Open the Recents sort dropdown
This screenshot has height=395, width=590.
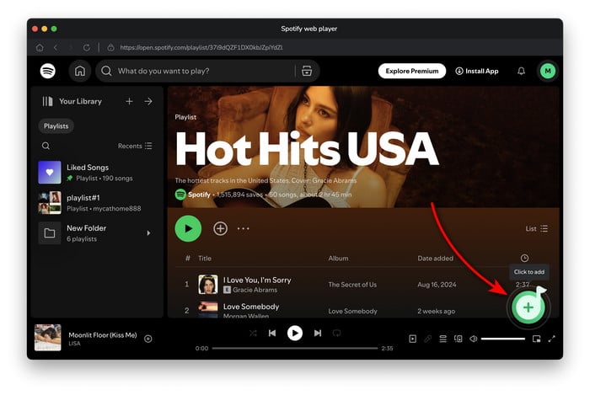(135, 146)
